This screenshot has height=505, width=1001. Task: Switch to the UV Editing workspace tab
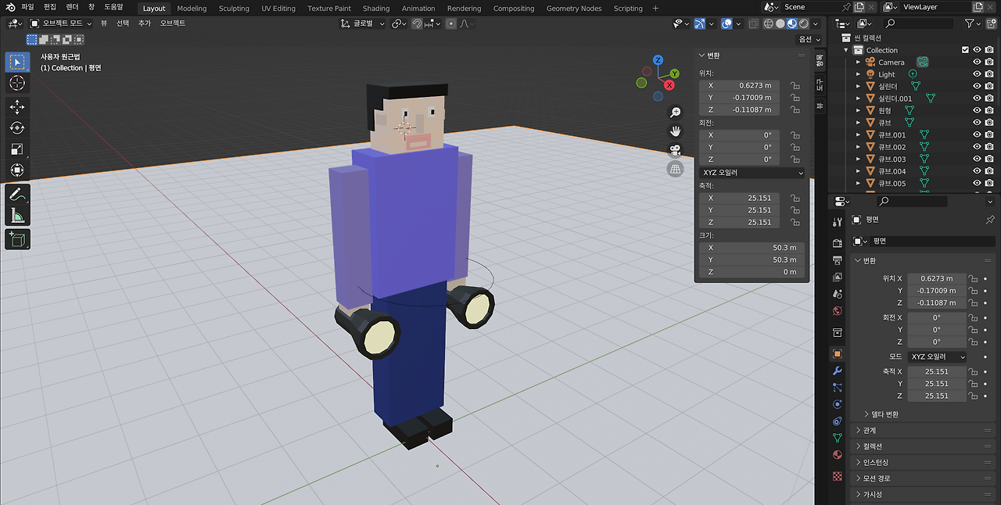pyautogui.click(x=278, y=8)
